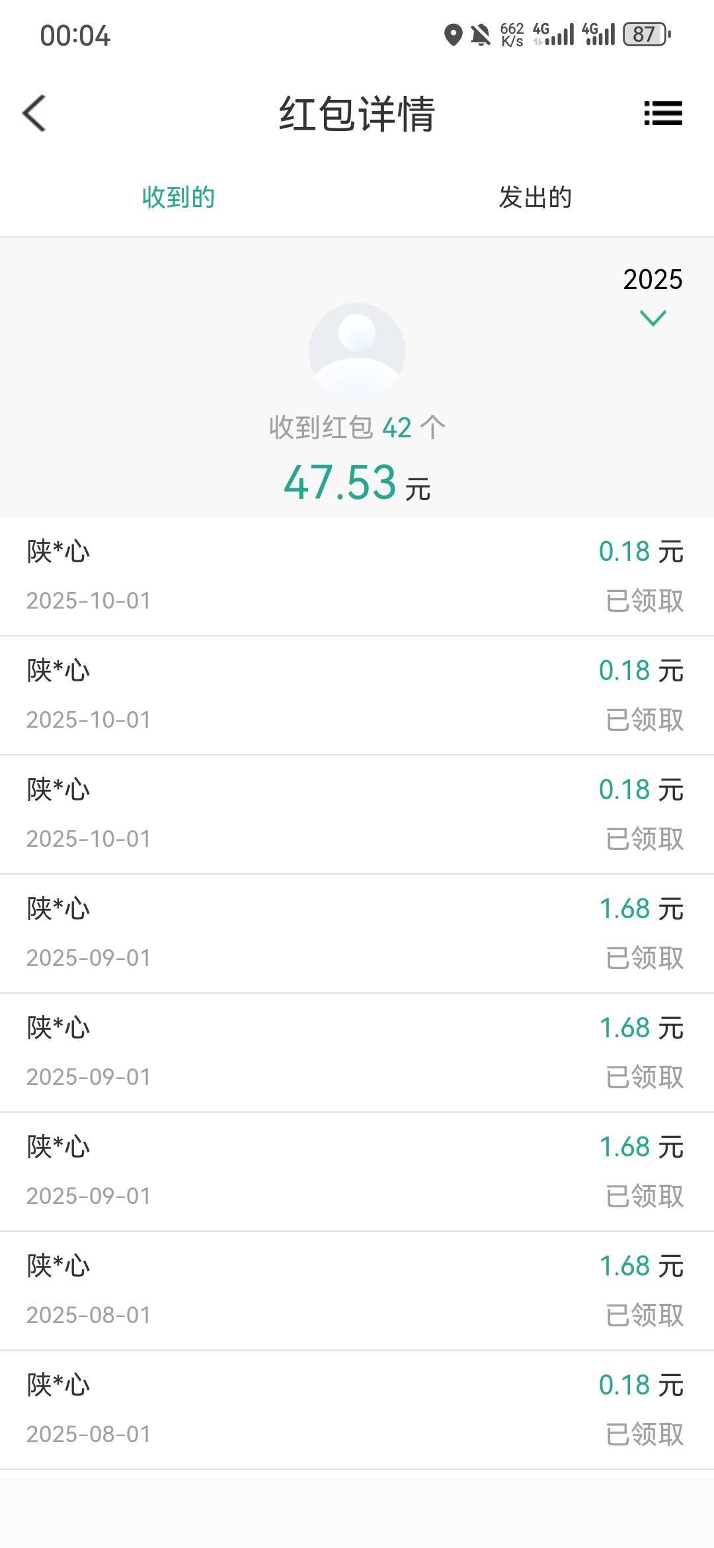This screenshot has width=714, height=1548.
Task: Expand the year chevron dropdown
Action: 653,318
